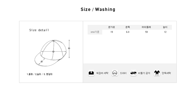Click the brim width value 6.8
195x97 pixels.
click(x=128, y=32)
